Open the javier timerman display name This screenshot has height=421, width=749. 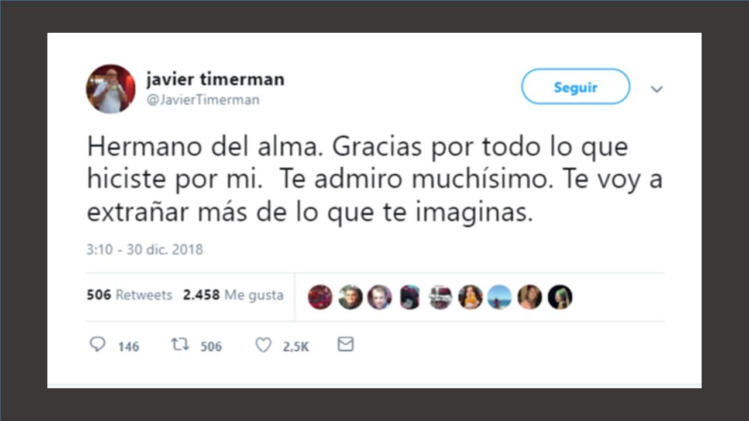tap(215, 78)
